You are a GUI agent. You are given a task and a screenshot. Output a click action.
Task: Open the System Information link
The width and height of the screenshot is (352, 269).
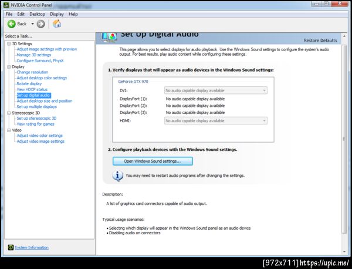coord(32,247)
